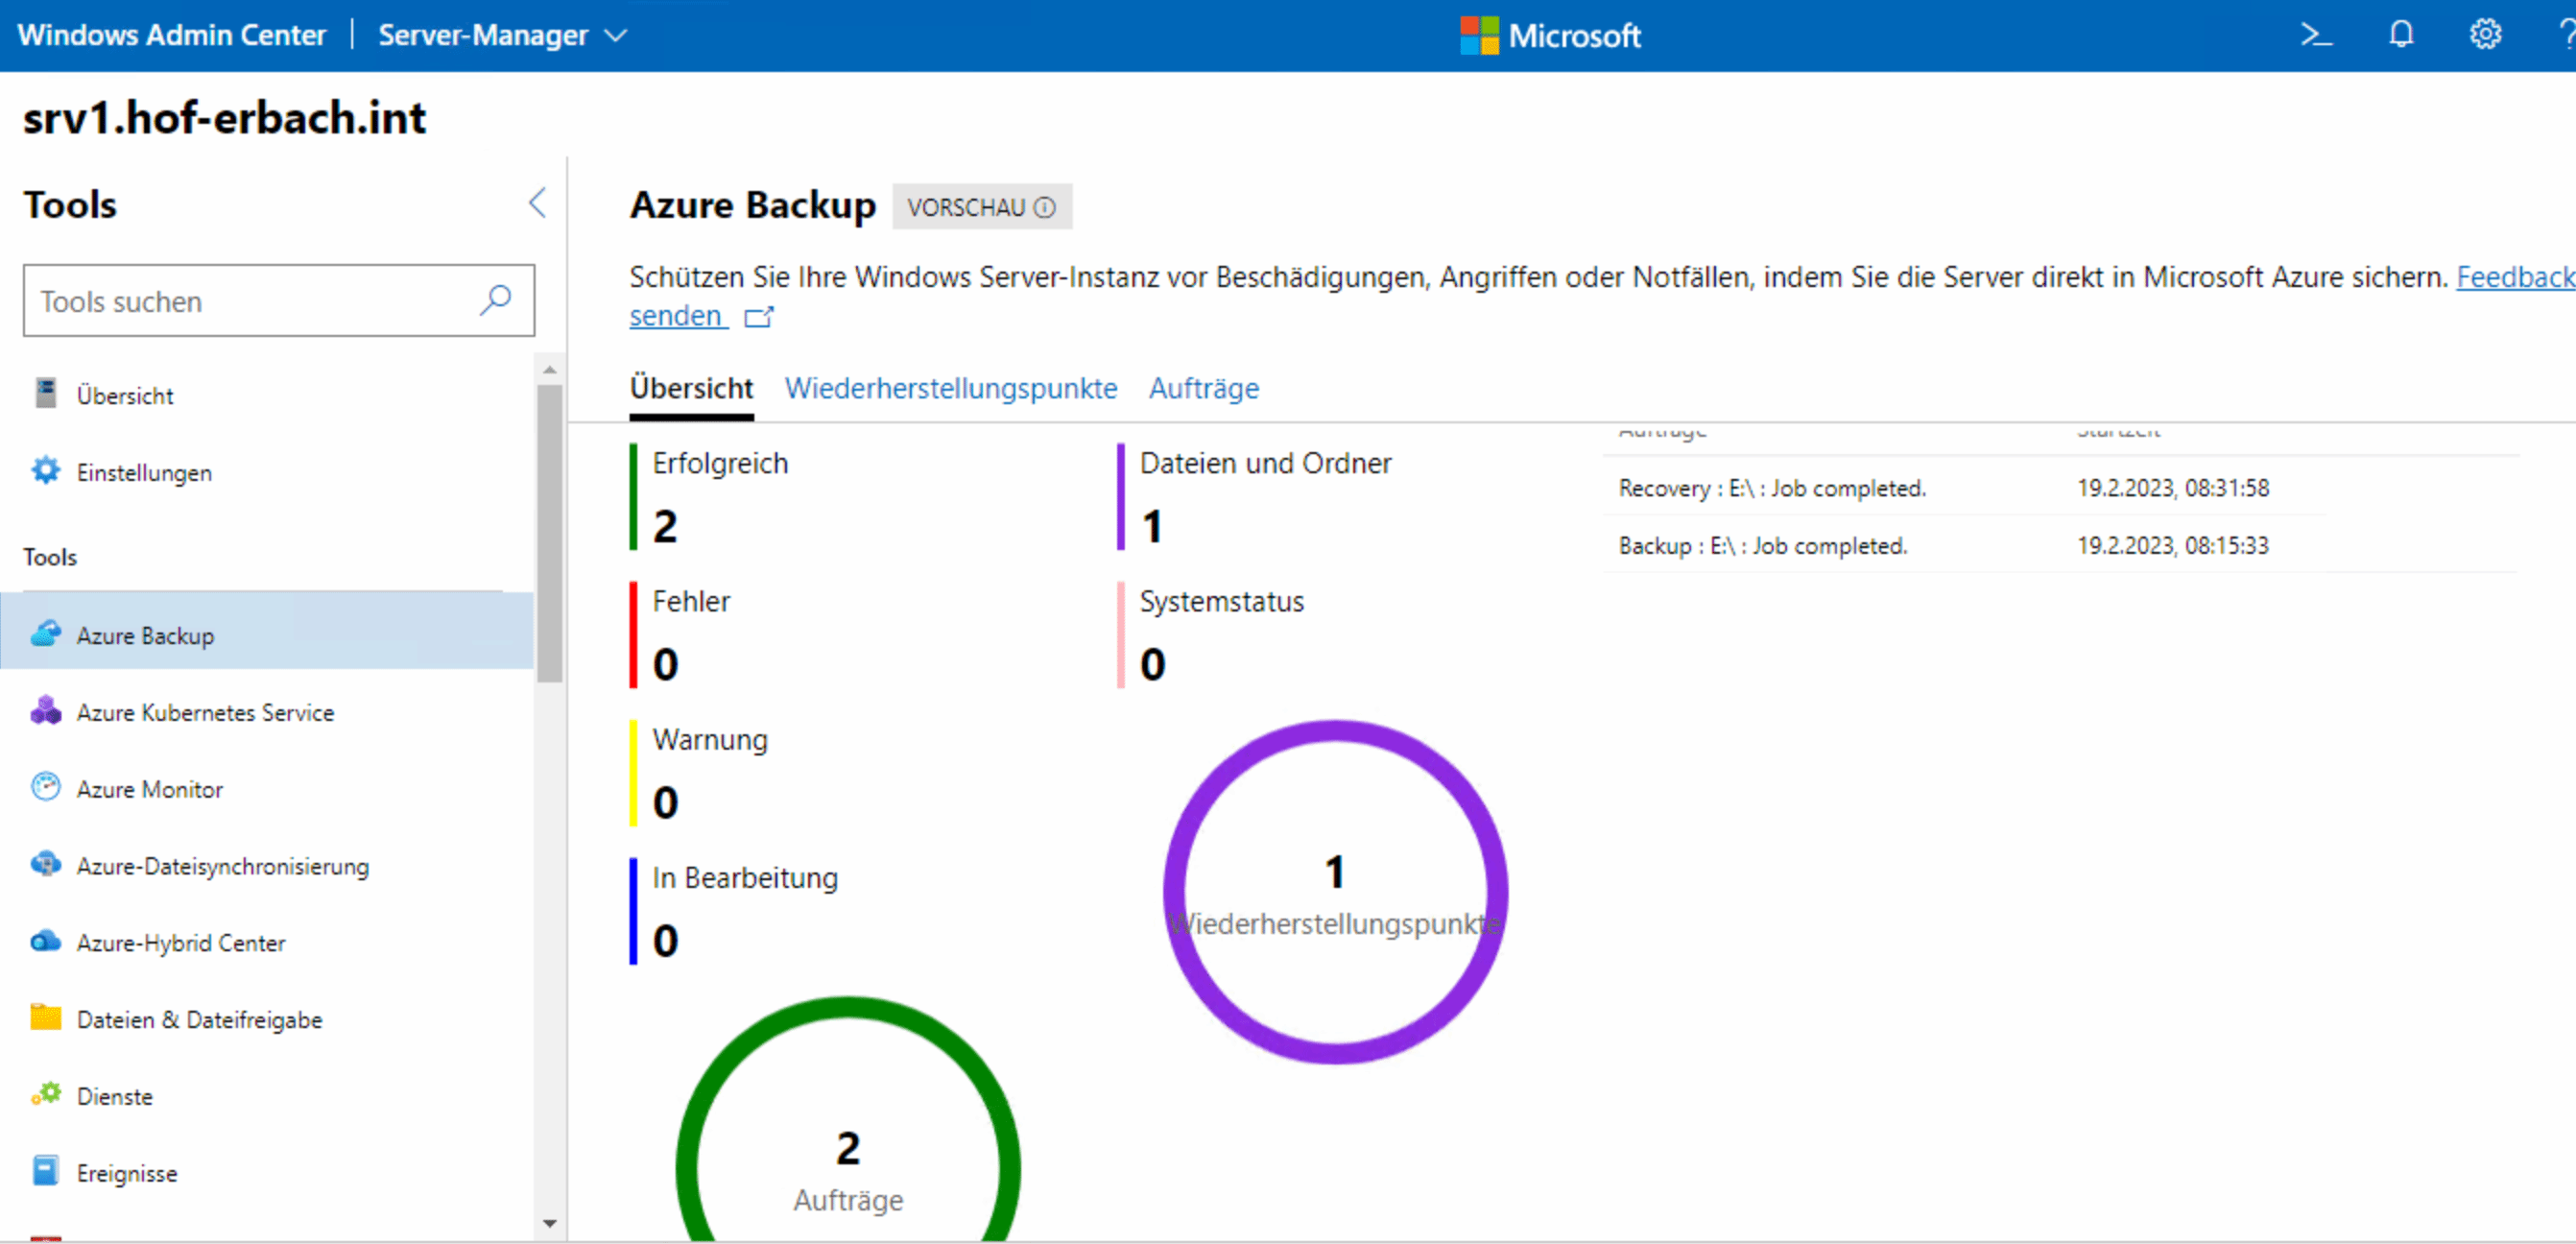The image size is (2576, 1244).
Task: Select the Azure Backup tool icon
Action: click(45, 634)
